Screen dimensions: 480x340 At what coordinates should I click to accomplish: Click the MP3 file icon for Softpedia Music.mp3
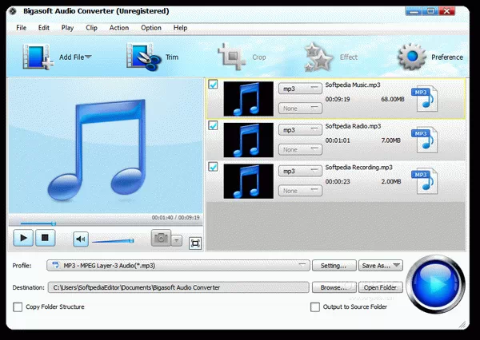pyautogui.click(x=425, y=99)
